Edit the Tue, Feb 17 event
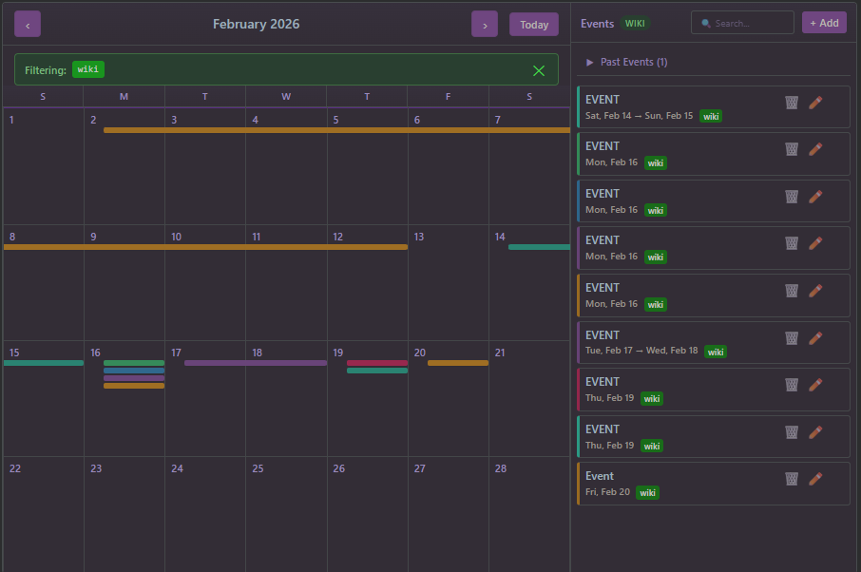 click(815, 338)
